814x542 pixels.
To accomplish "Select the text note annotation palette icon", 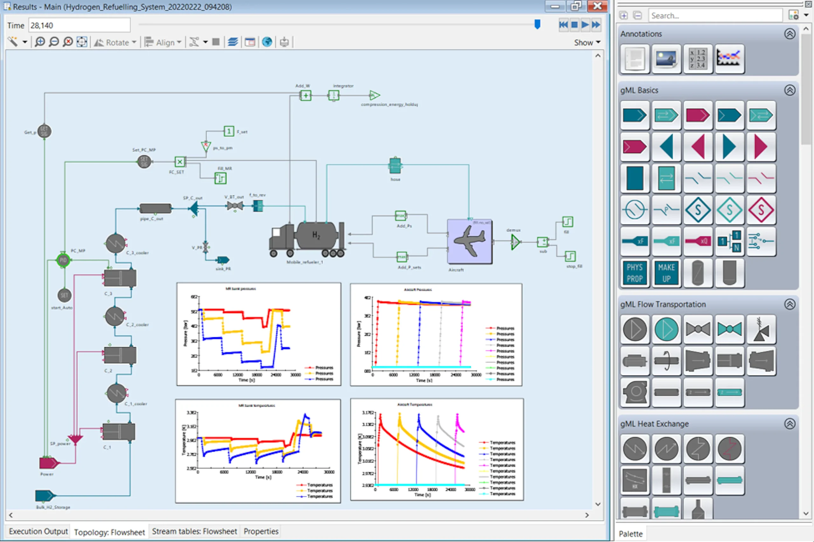I will coord(635,59).
